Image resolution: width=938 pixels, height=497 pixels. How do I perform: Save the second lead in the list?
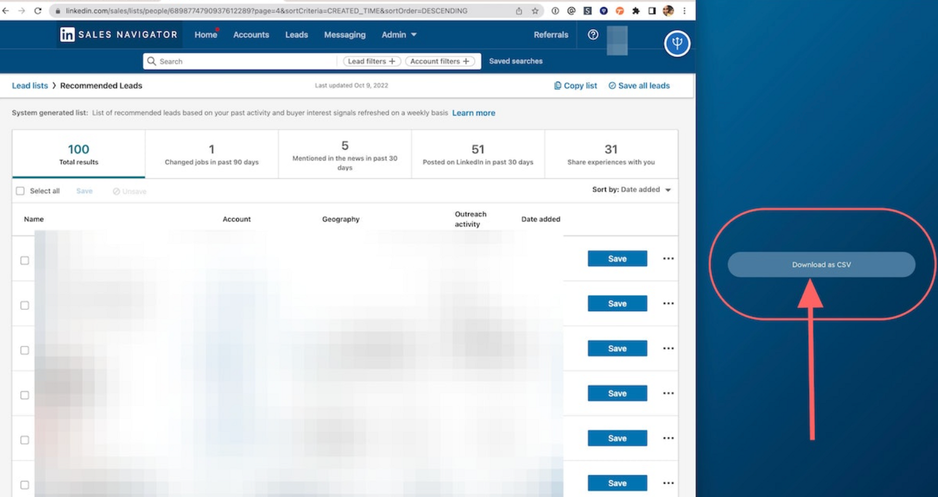(x=618, y=303)
